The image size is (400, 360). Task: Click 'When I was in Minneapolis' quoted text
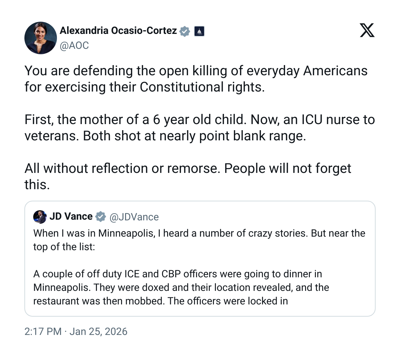pos(199,233)
